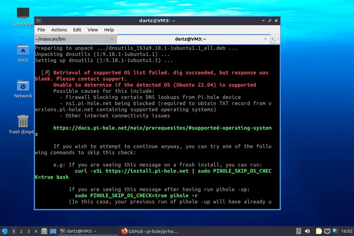Open the clipboard manager tray icon
Screen dimensions: 354x236
(x=319, y=231)
